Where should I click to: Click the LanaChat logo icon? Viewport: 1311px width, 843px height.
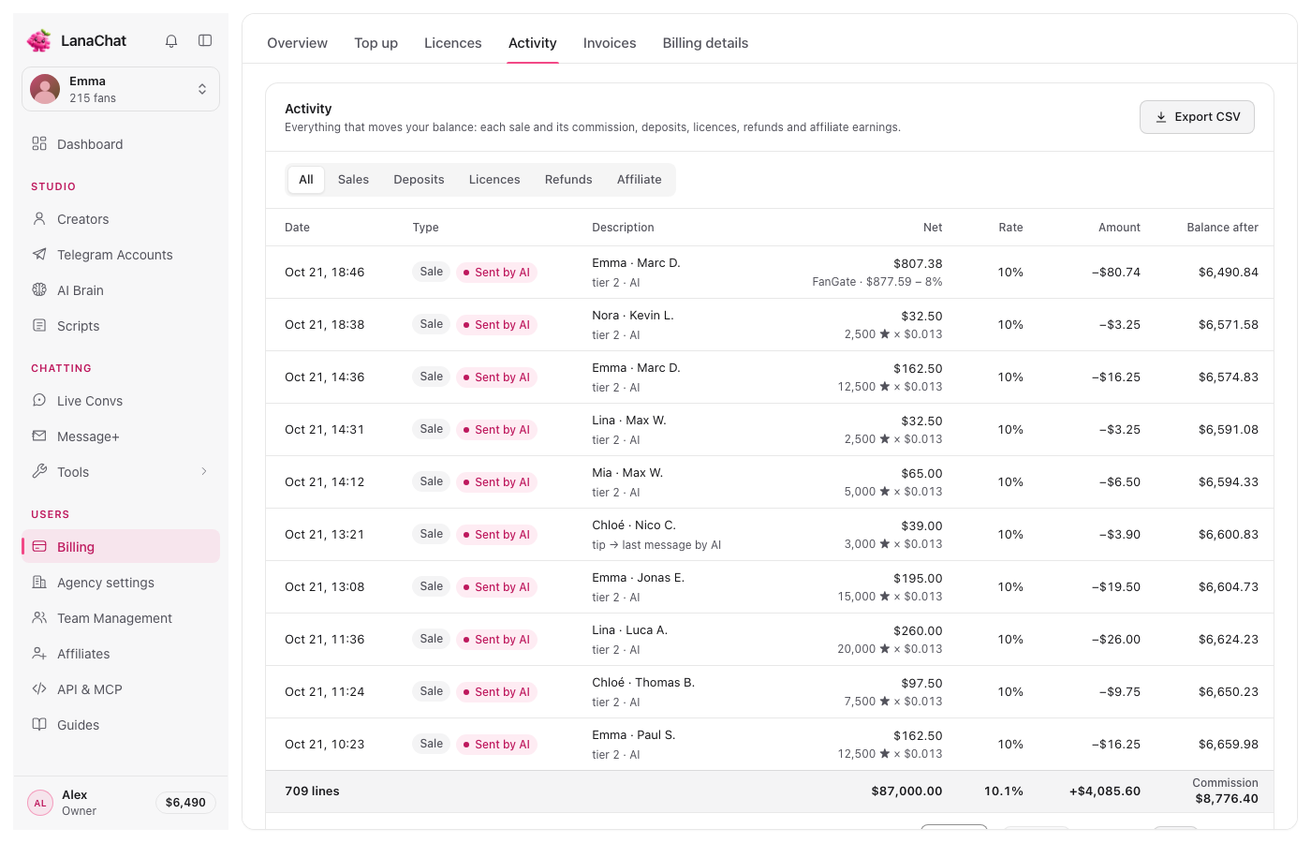39,40
